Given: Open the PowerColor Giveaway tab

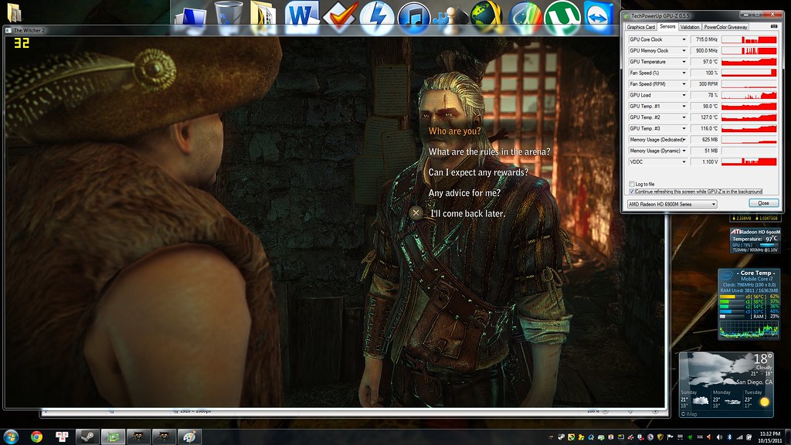Looking at the screenshot, I should tap(725, 27).
